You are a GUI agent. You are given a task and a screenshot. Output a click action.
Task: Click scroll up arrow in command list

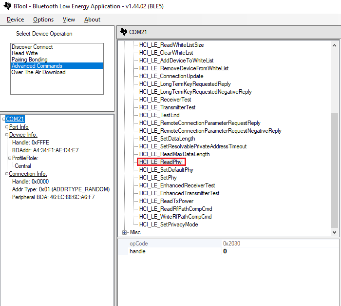(x=335, y=45)
